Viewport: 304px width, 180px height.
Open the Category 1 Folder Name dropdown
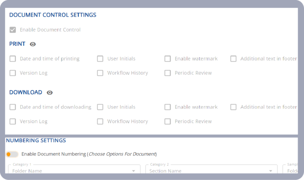(74, 171)
